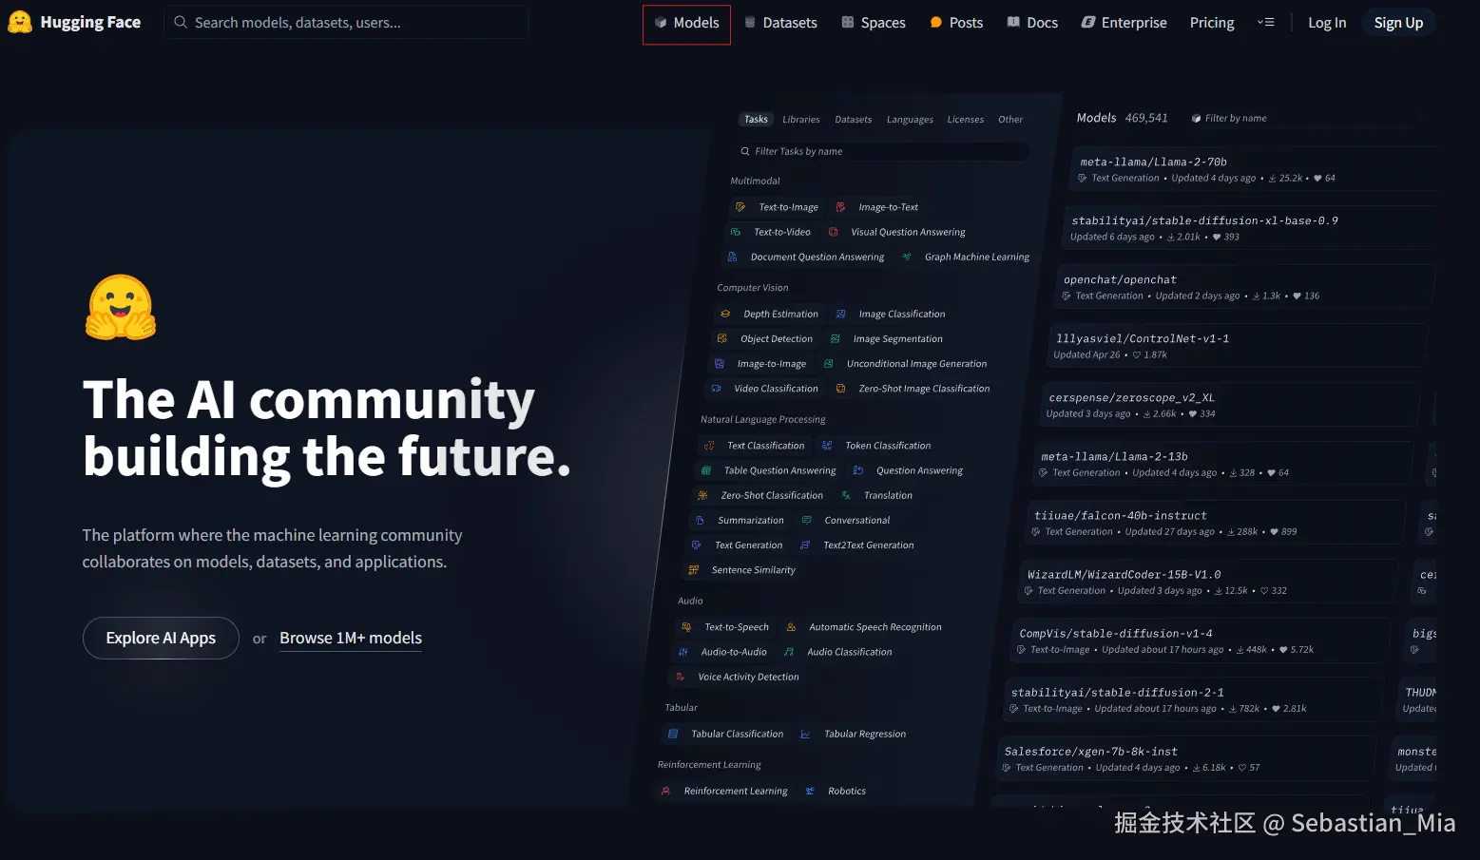Switch to the Other filter tab

coord(1010,120)
